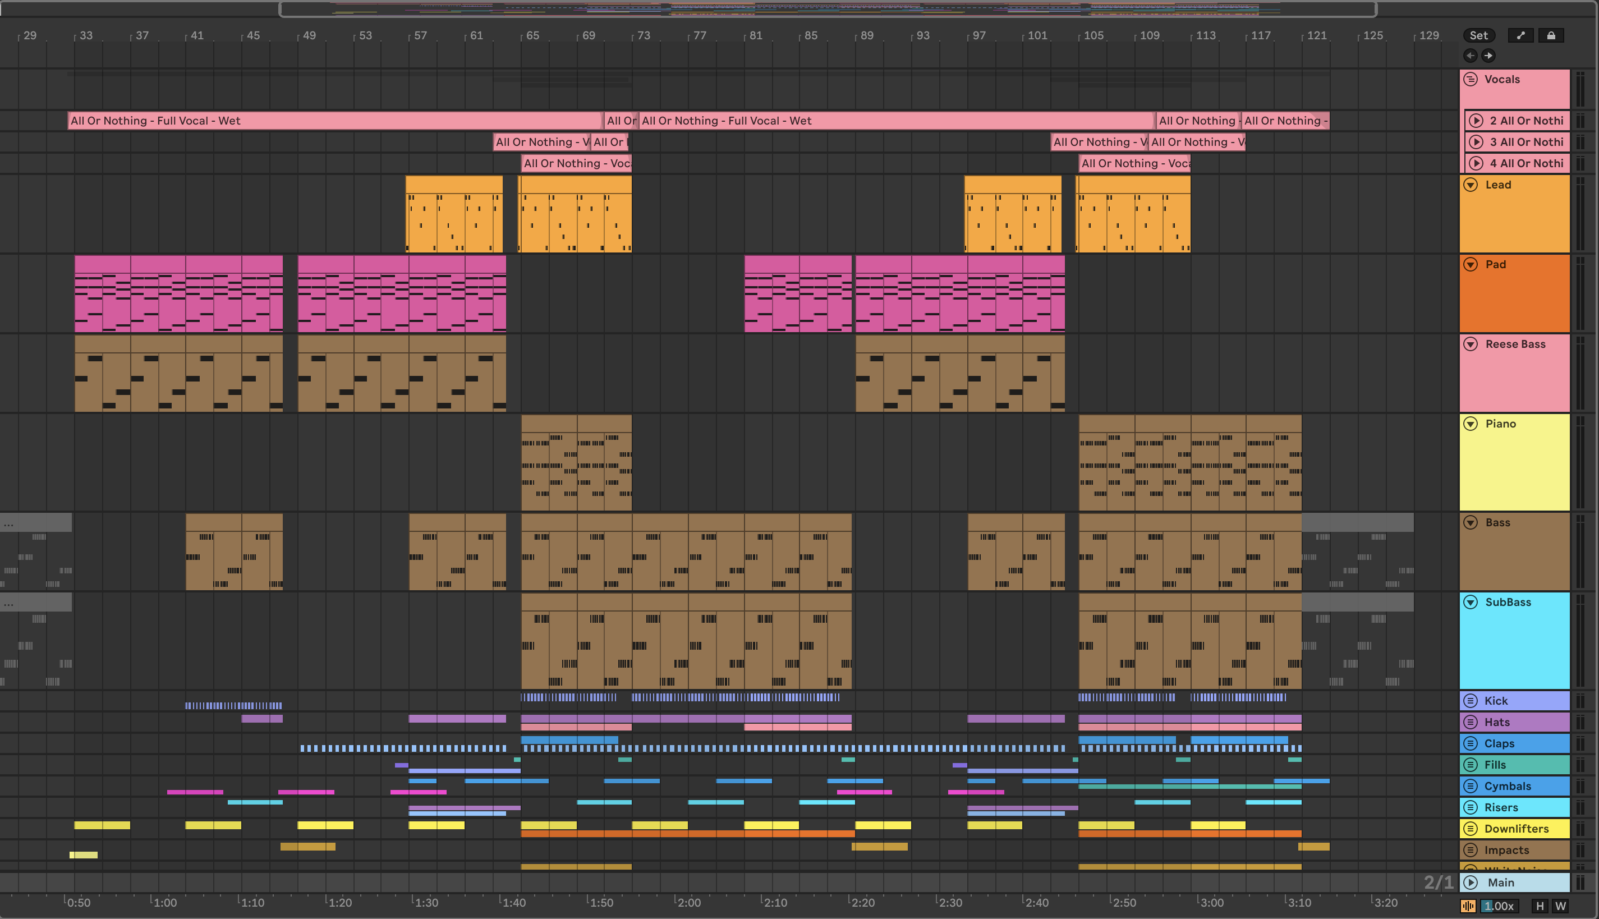
Task: Click the Main track play icon
Action: [x=1471, y=883]
